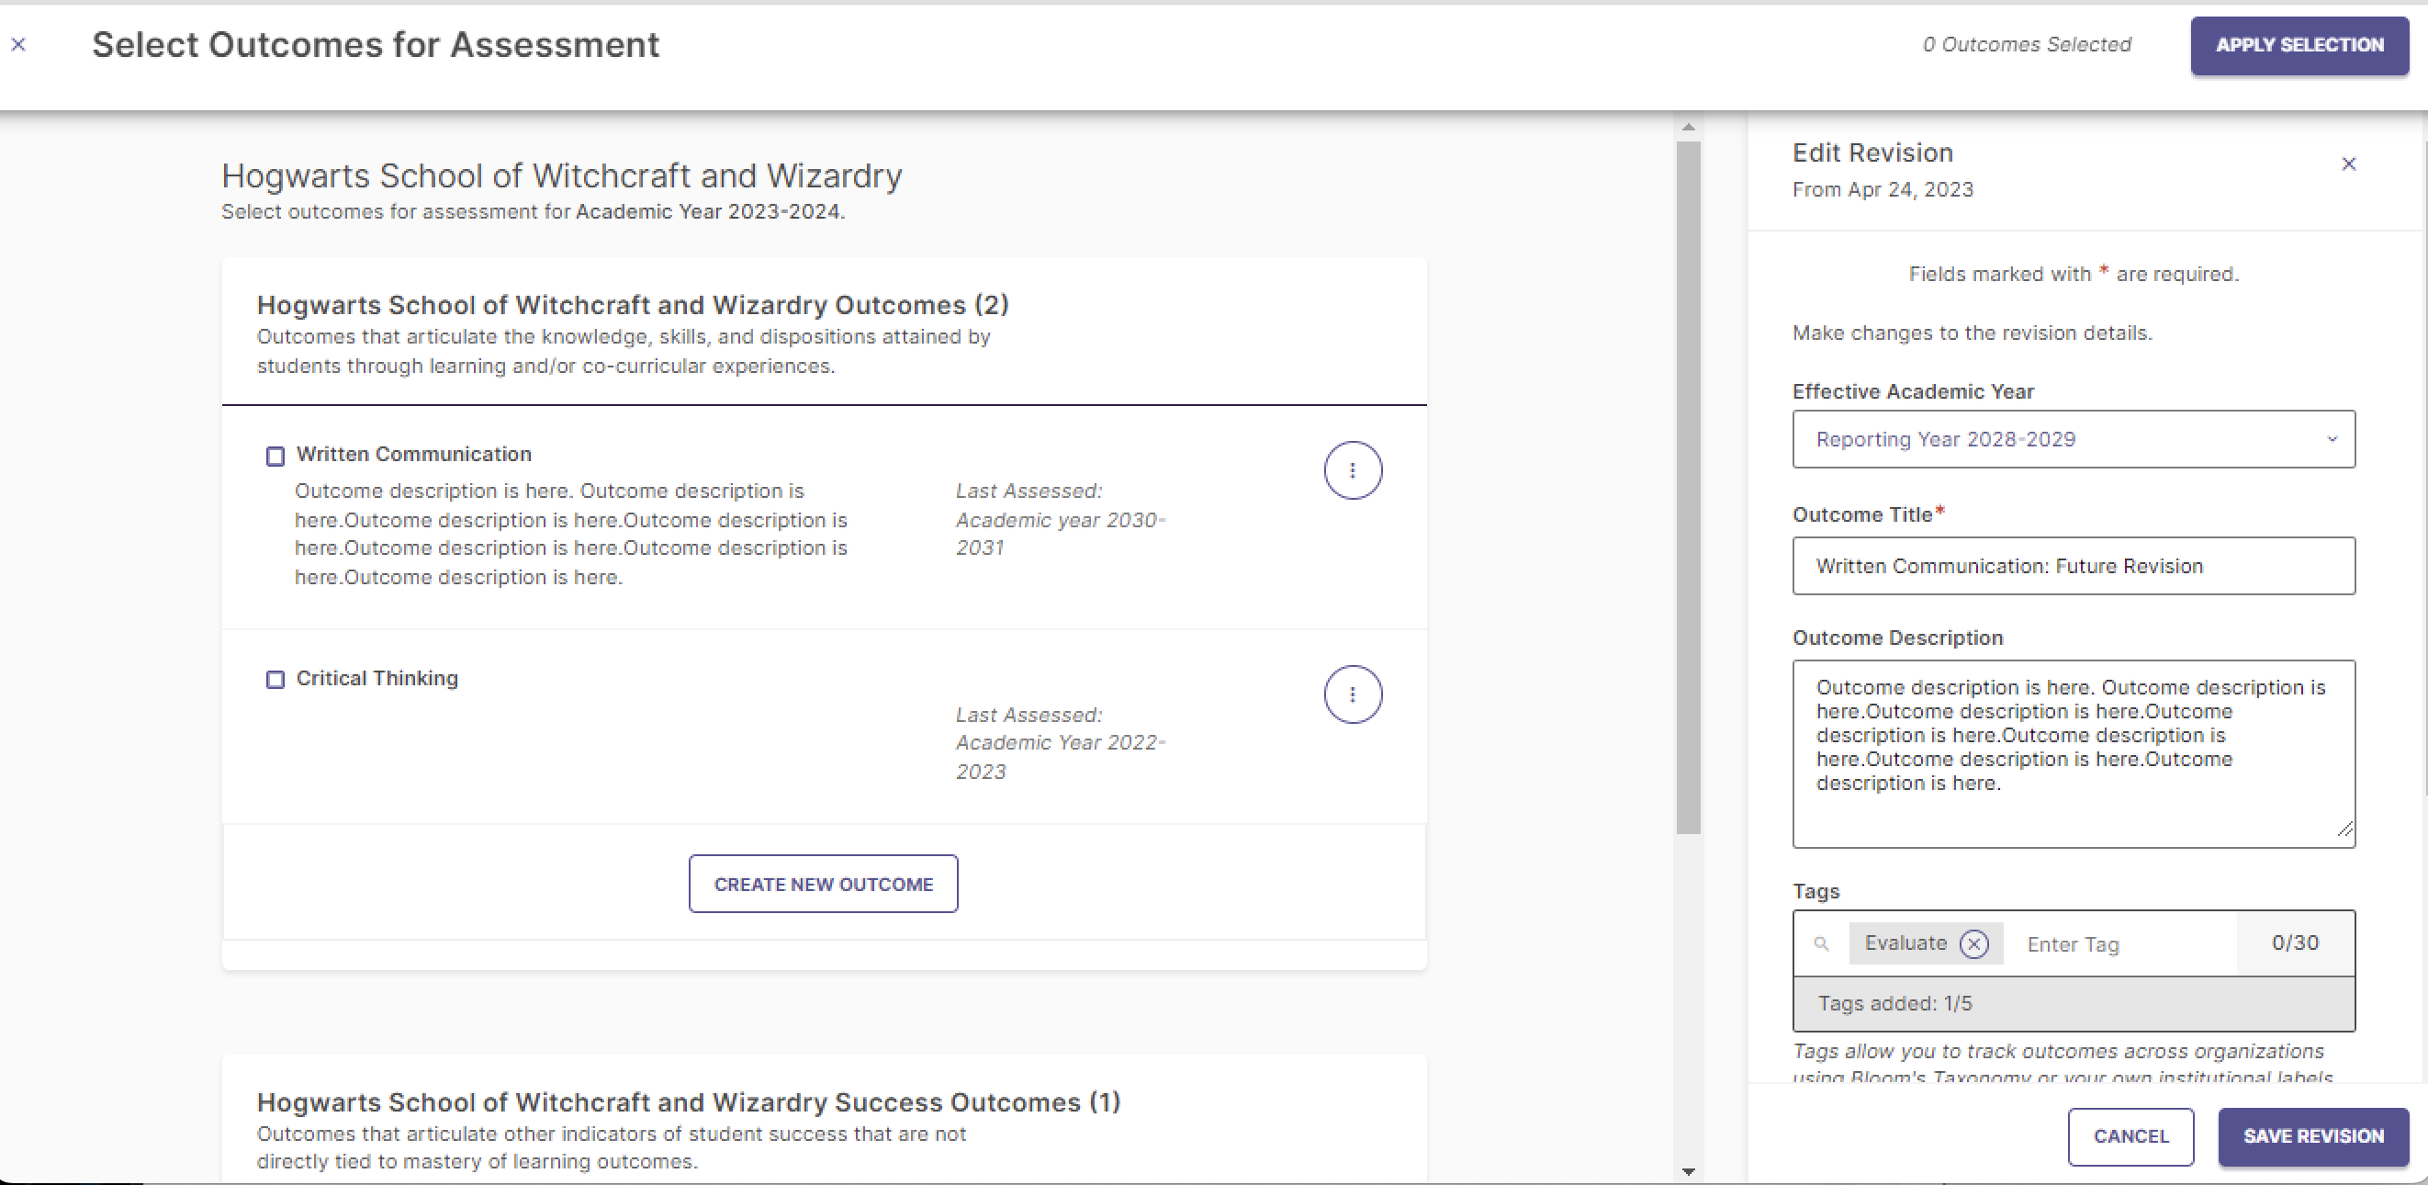Save the revision
The height and width of the screenshot is (1185, 2428).
pyautogui.click(x=2313, y=1137)
